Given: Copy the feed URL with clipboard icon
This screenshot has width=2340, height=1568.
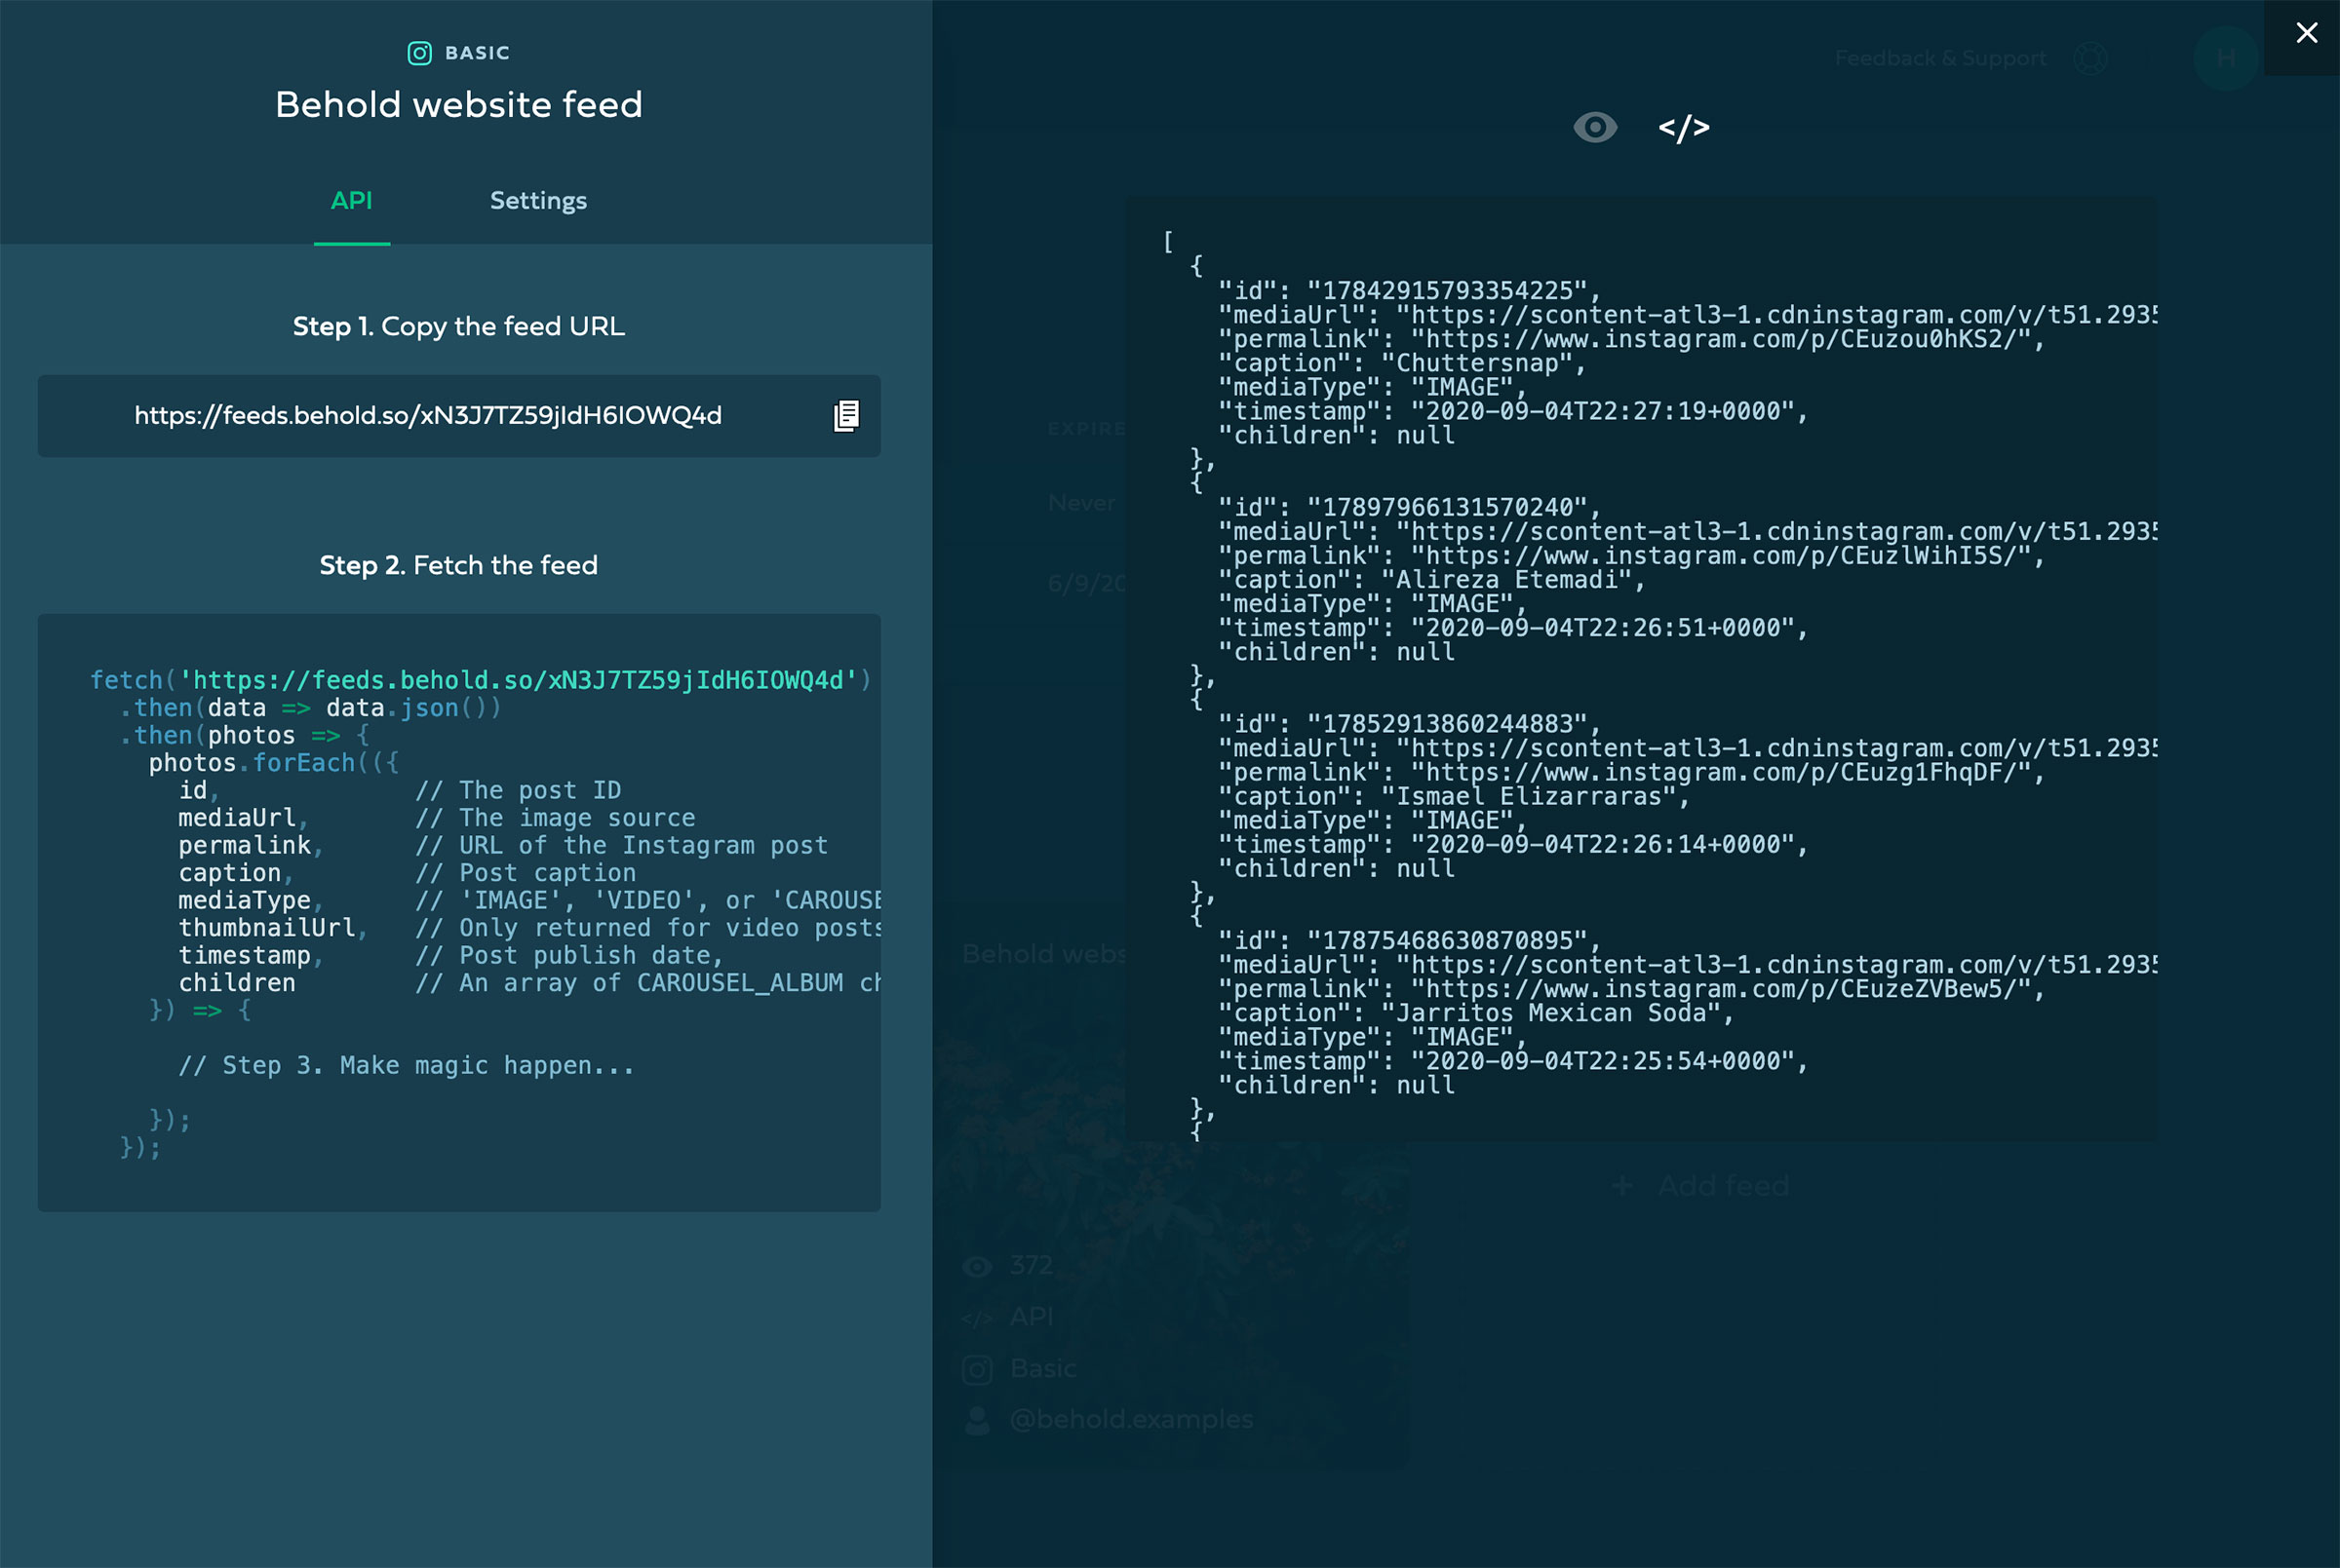Looking at the screenshot, I should pyautogui.click(x=846, y=416).
